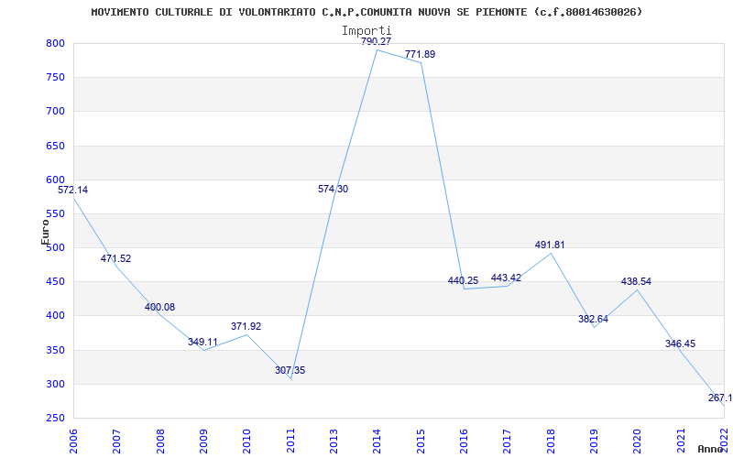Select peak data label 790.27

377,41
